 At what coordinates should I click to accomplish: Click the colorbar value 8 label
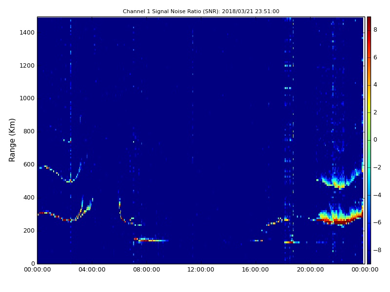coord(375,30)
